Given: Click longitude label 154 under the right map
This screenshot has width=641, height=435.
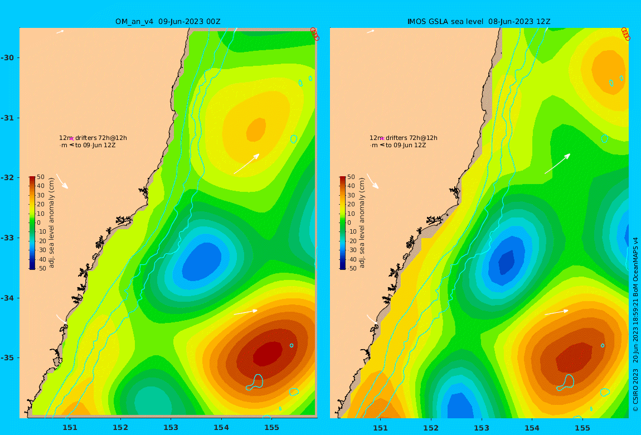Looking at the screenshot, I should coord(532,428).
